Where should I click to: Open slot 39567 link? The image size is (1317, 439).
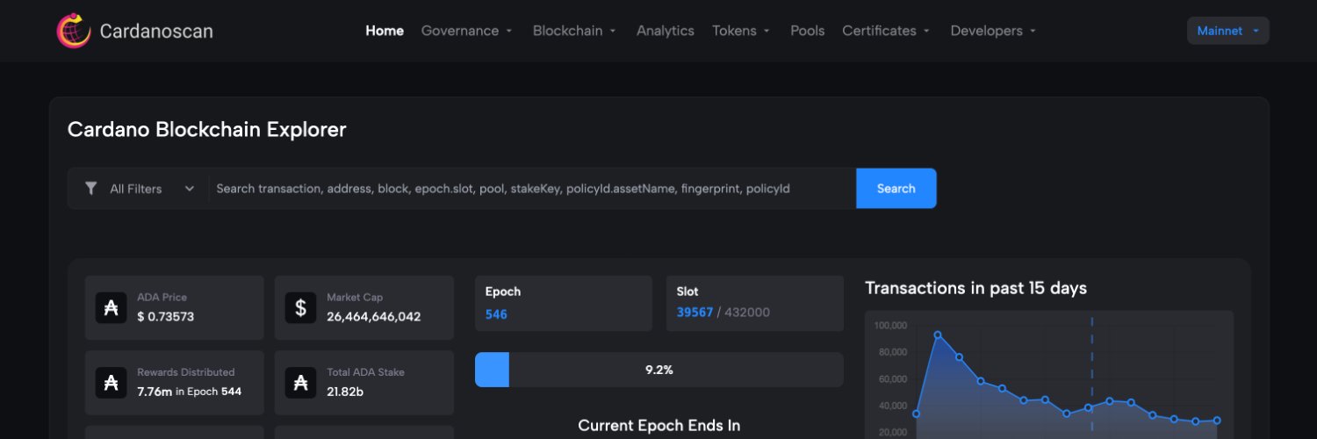(694, 313)
